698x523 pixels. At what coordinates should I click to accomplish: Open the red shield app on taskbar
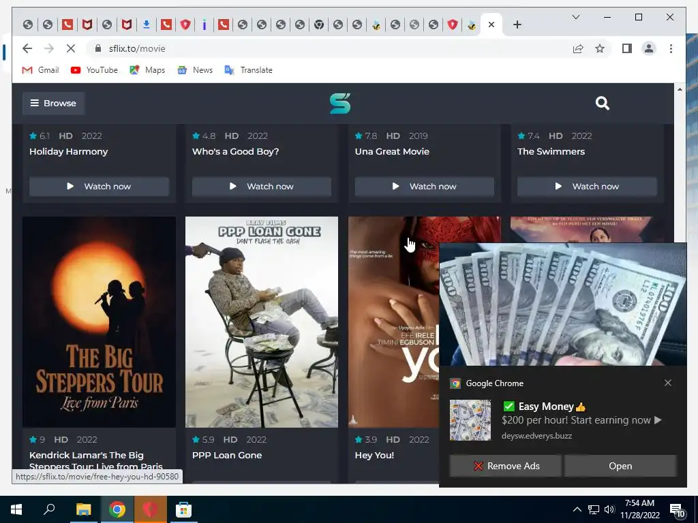[x=150, y=509]
